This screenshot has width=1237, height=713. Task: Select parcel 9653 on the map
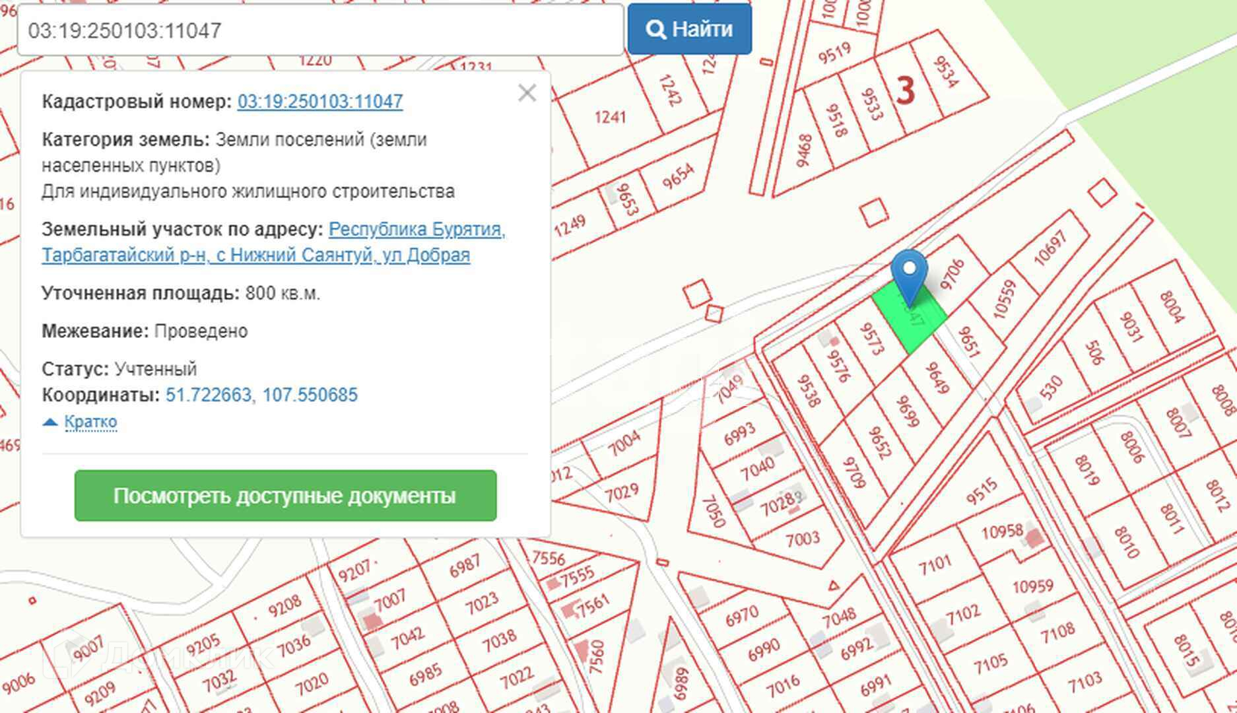coord(626,199)
